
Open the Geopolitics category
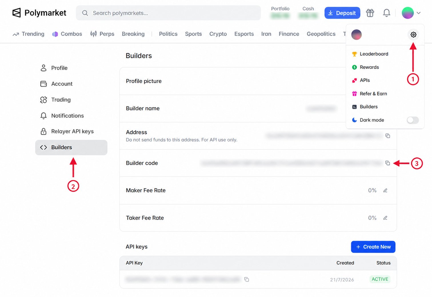pos(321,34)
